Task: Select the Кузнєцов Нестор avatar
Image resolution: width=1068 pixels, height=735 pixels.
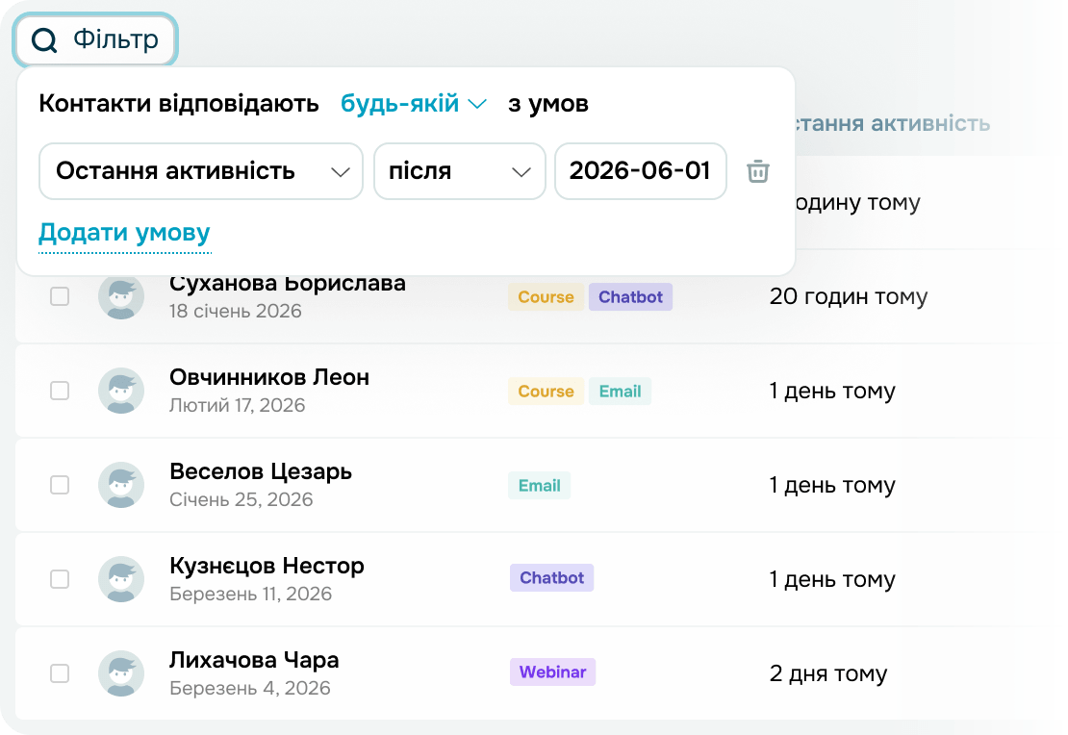Action: click(x=121, y=579)
